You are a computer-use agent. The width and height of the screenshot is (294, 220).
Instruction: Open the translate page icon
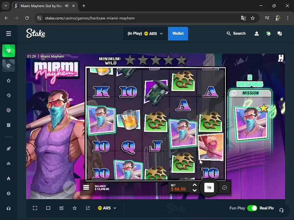tap(243, 18)
